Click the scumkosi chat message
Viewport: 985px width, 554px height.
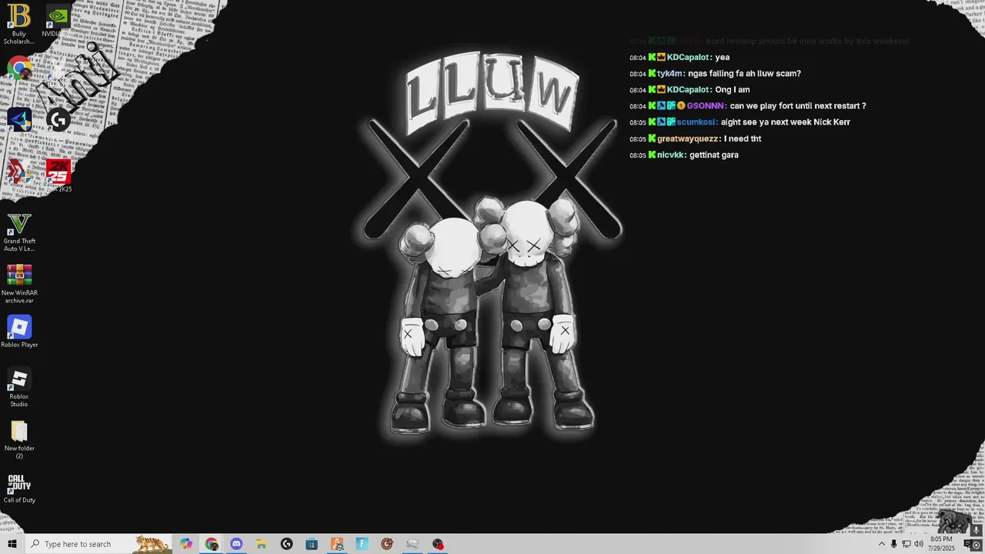point(740,122)
